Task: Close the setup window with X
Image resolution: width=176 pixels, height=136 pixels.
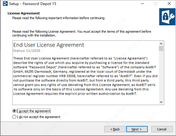Action: (x=169, y=4)
